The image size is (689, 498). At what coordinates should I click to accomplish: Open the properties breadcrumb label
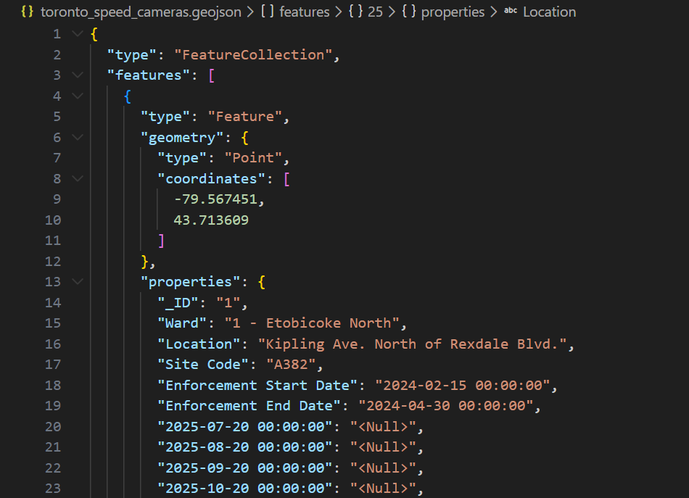click(453, 12)
